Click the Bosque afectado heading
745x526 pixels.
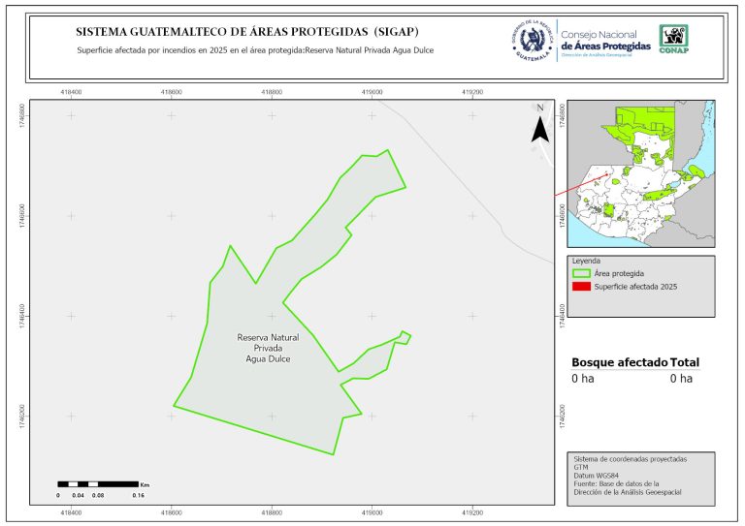pyautogui.click(x=619, y=362)
